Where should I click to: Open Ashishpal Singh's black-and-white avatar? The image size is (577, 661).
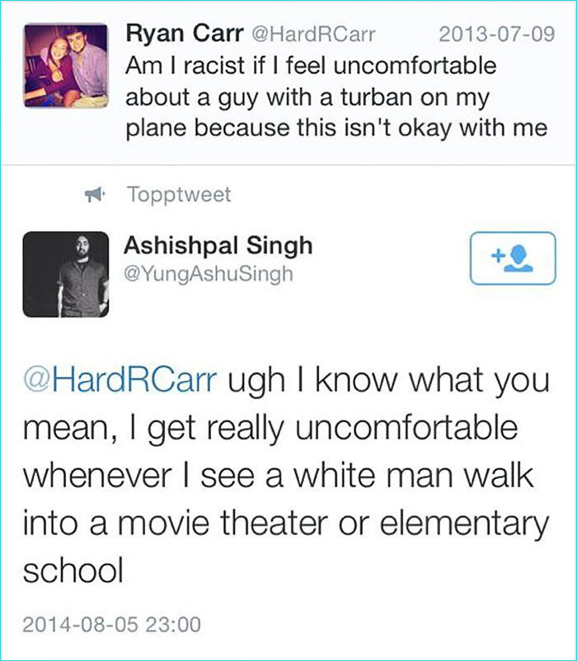pyautogui.click(x=65, y=274)
